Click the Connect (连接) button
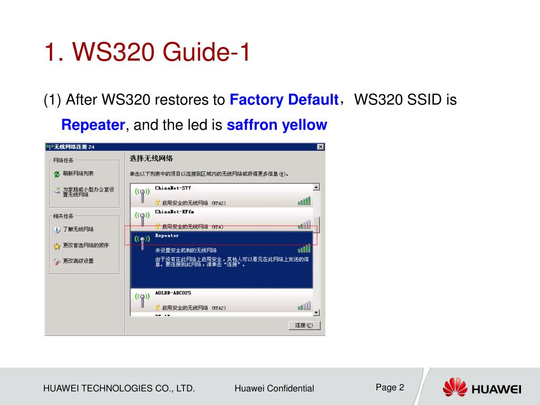The width and height of the screenshot is (540, 405). (x=304, y=325)
